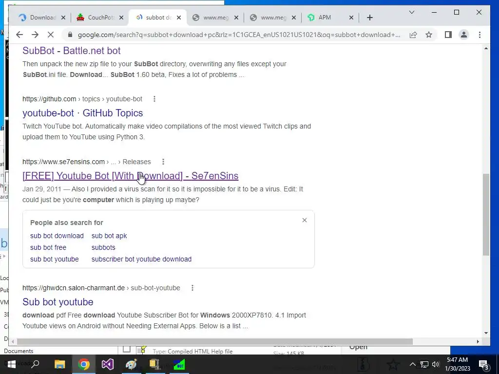The height and width of the screenshot is (374, 499).
Task: Tick checkbox in background Explorer window
Action: coord(127,349)
